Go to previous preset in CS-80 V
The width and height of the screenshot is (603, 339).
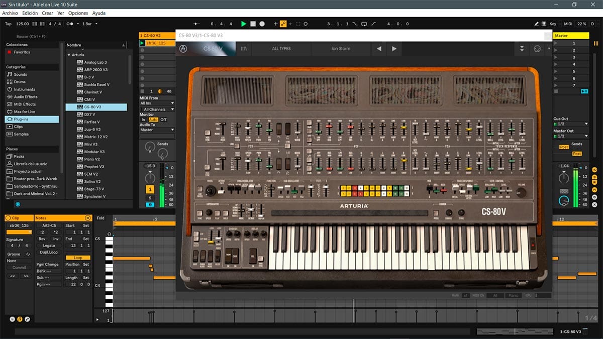coord(379,49)
